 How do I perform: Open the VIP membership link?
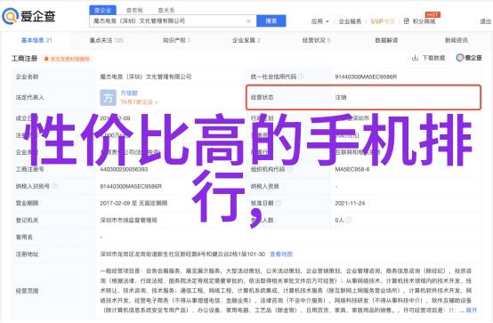pos(383,21)
